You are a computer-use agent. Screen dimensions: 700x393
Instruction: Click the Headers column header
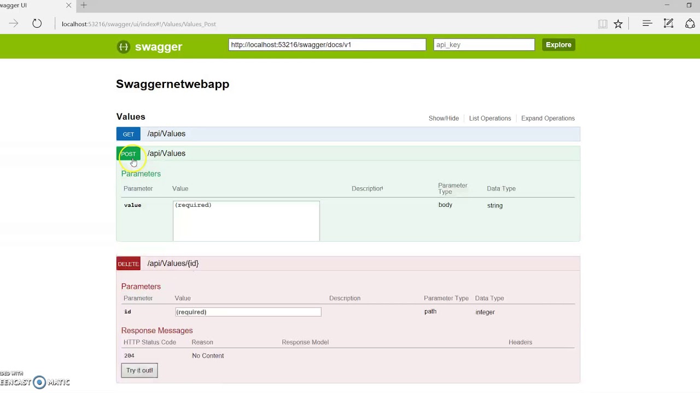pyautogui.click(x=520, y=342)
